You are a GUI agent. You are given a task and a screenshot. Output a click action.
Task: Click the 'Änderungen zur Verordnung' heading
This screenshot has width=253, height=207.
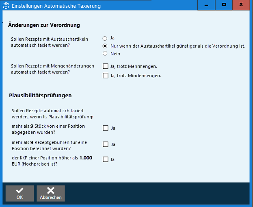(44, 25)
